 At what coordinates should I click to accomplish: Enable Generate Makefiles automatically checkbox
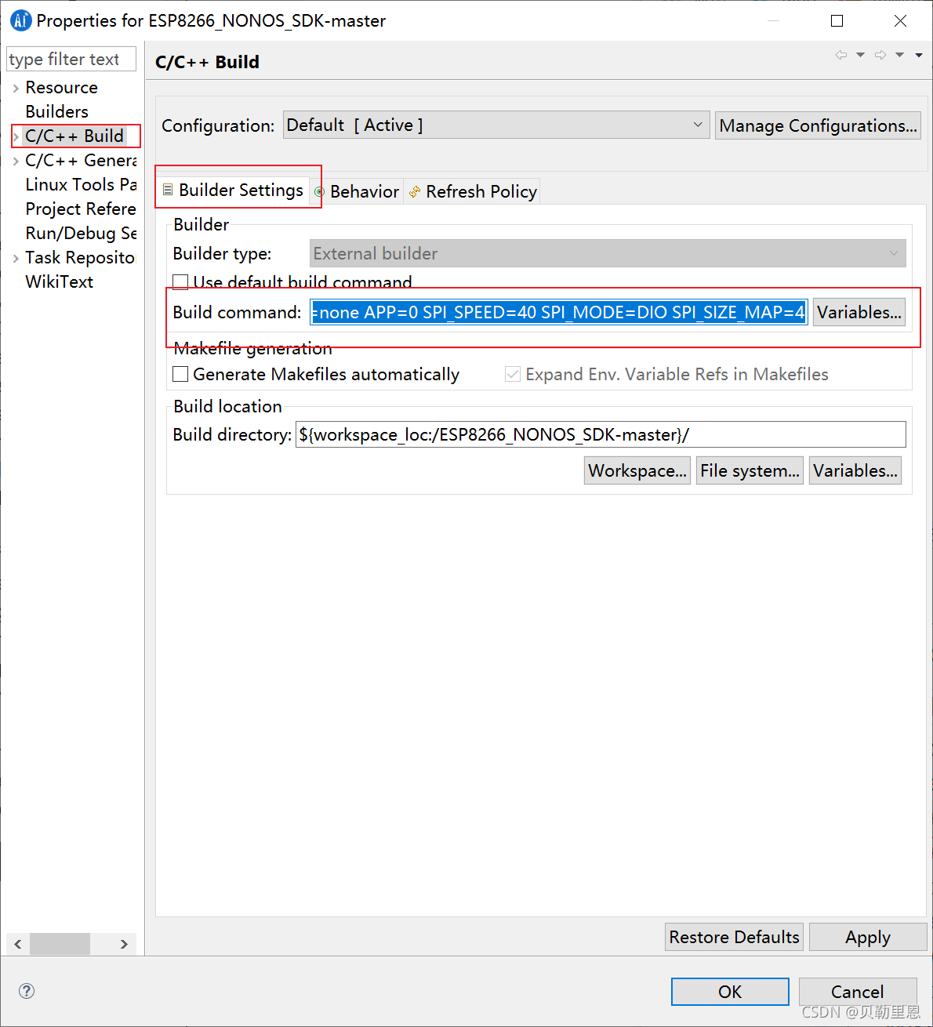click(x=180, y=375)
